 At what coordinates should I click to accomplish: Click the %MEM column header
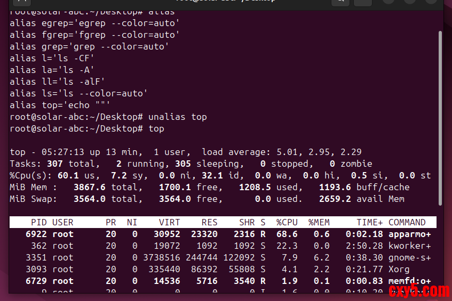click(x=319, y=223)
